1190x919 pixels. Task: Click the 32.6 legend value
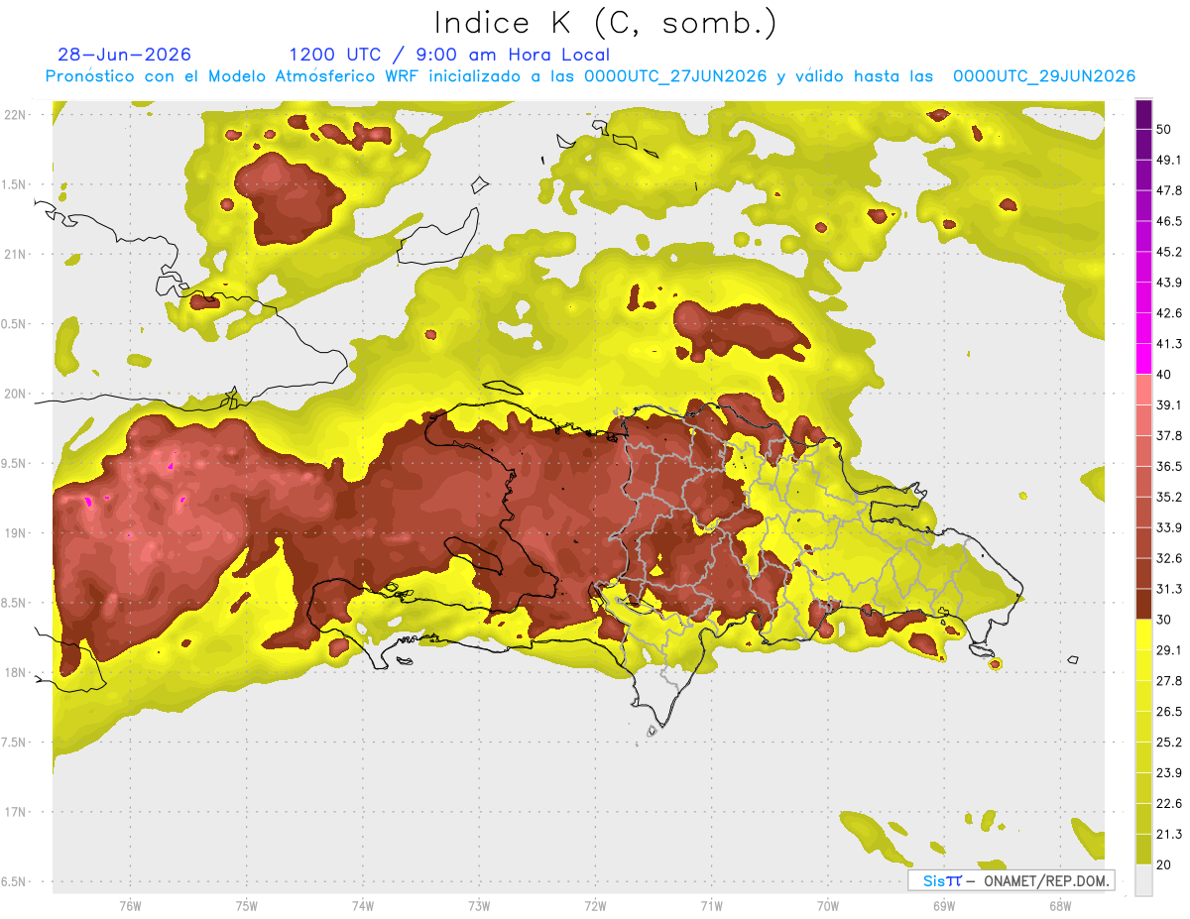pos(1168,558)
